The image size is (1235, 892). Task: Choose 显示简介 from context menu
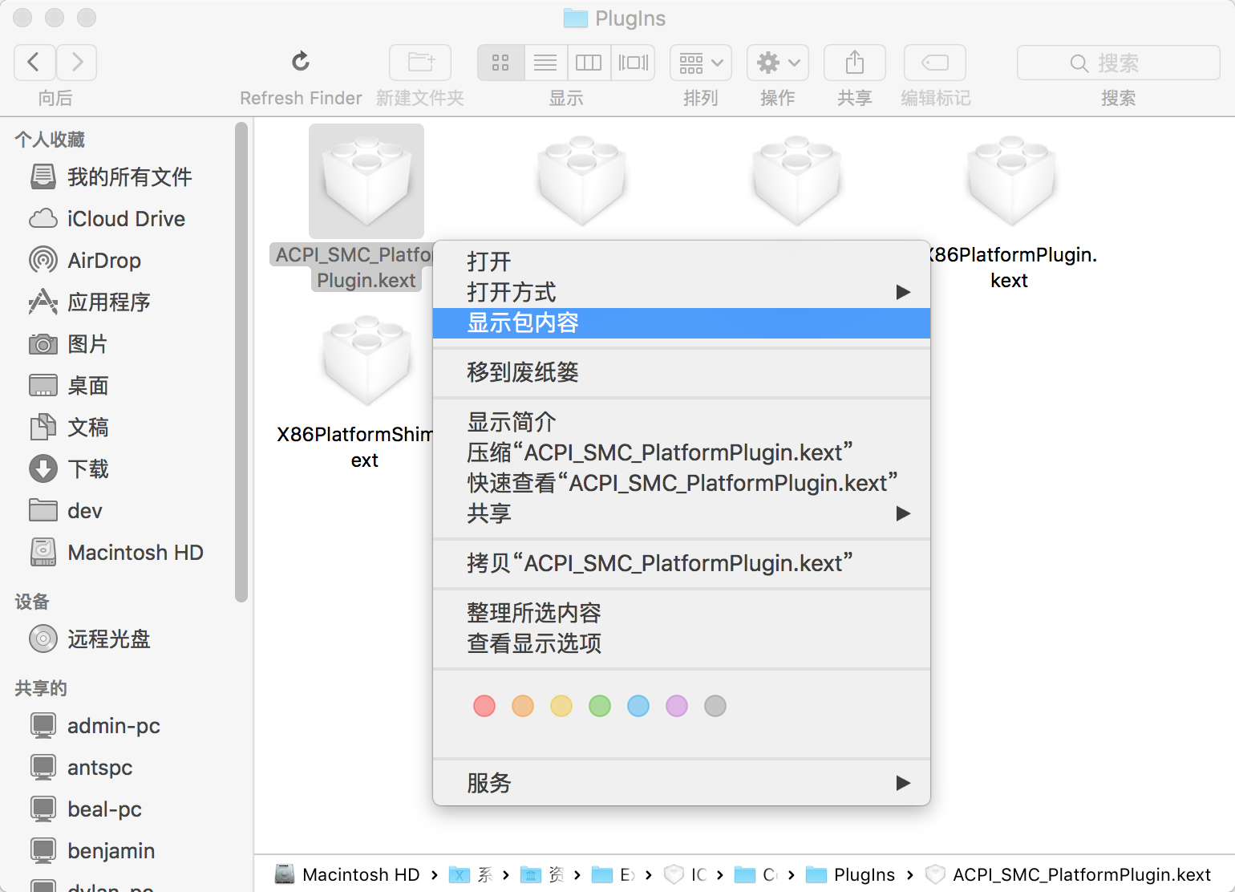682,422
